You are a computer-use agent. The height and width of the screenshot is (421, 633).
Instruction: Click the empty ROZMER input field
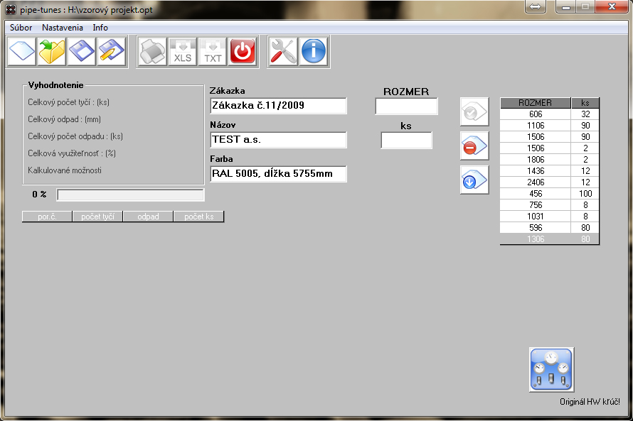pos(407,106)
